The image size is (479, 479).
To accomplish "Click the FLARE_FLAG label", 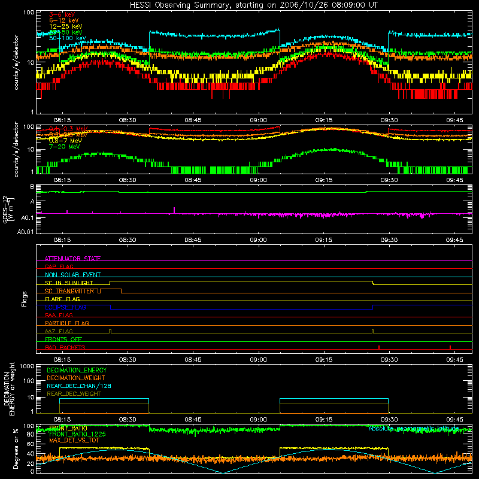I will click(62, 299).
